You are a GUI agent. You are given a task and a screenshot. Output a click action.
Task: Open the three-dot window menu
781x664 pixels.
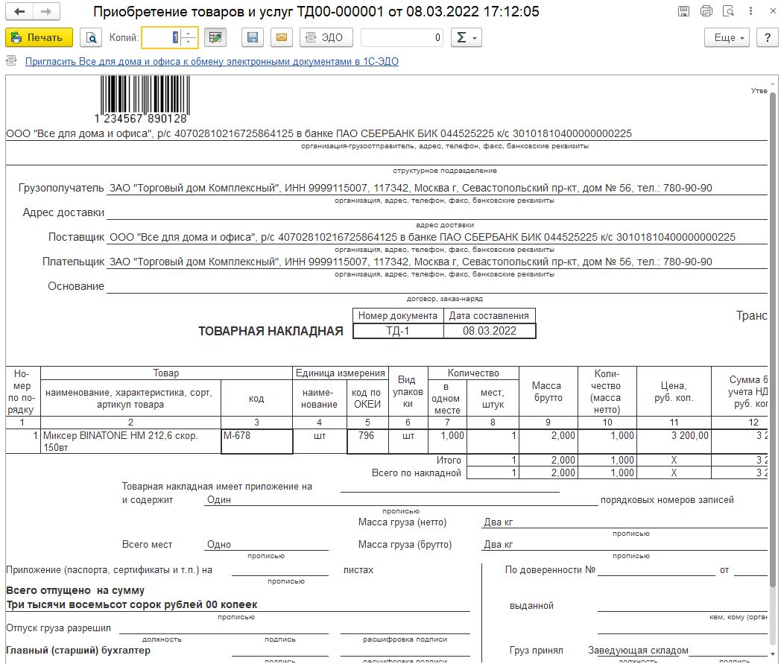[x=750, y=11]
